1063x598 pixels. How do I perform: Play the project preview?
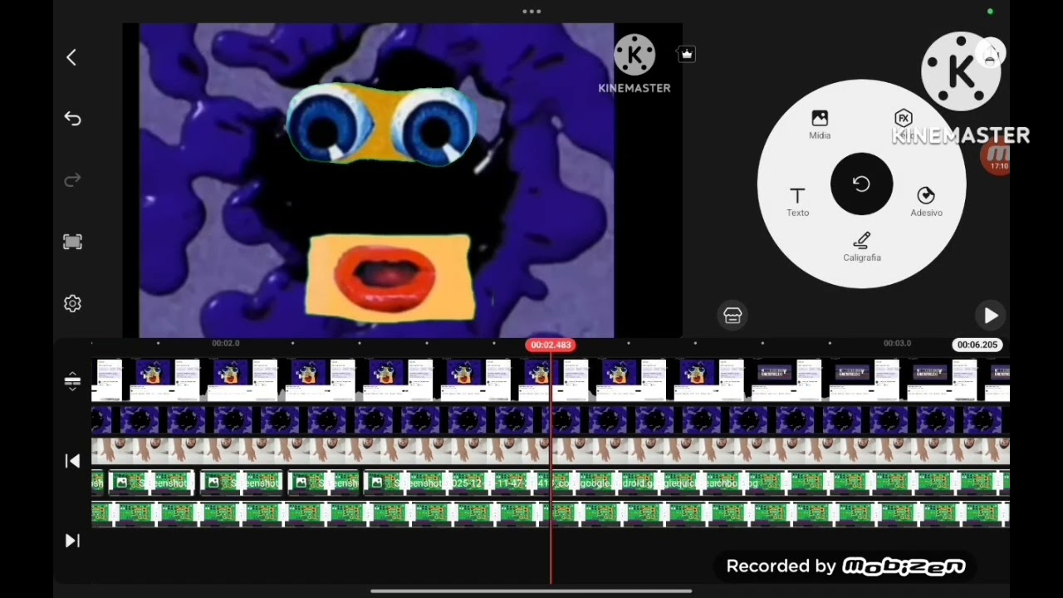pyautogui.click(x=990, y=316)
